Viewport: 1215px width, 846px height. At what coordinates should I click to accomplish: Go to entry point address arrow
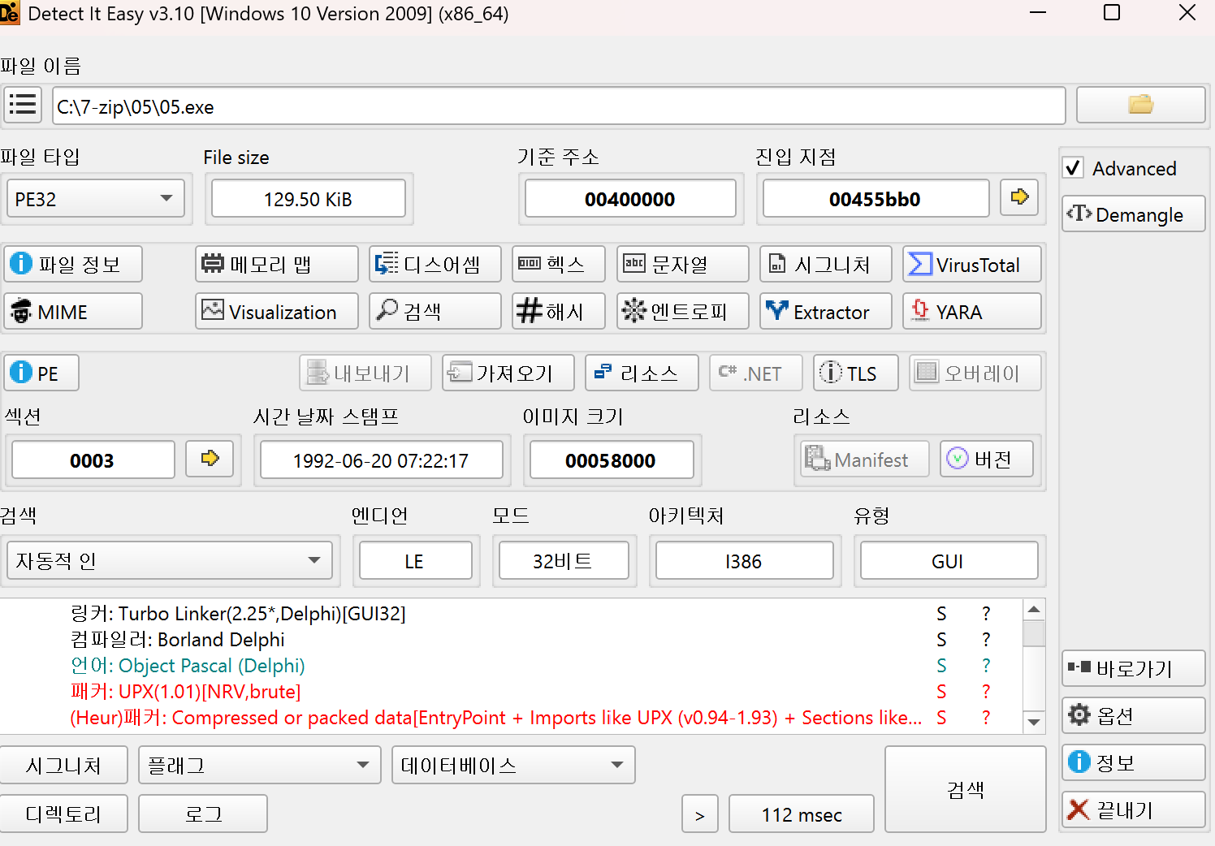1019,197
